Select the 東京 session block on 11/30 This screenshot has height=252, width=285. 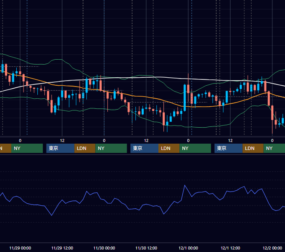point(144,148)
